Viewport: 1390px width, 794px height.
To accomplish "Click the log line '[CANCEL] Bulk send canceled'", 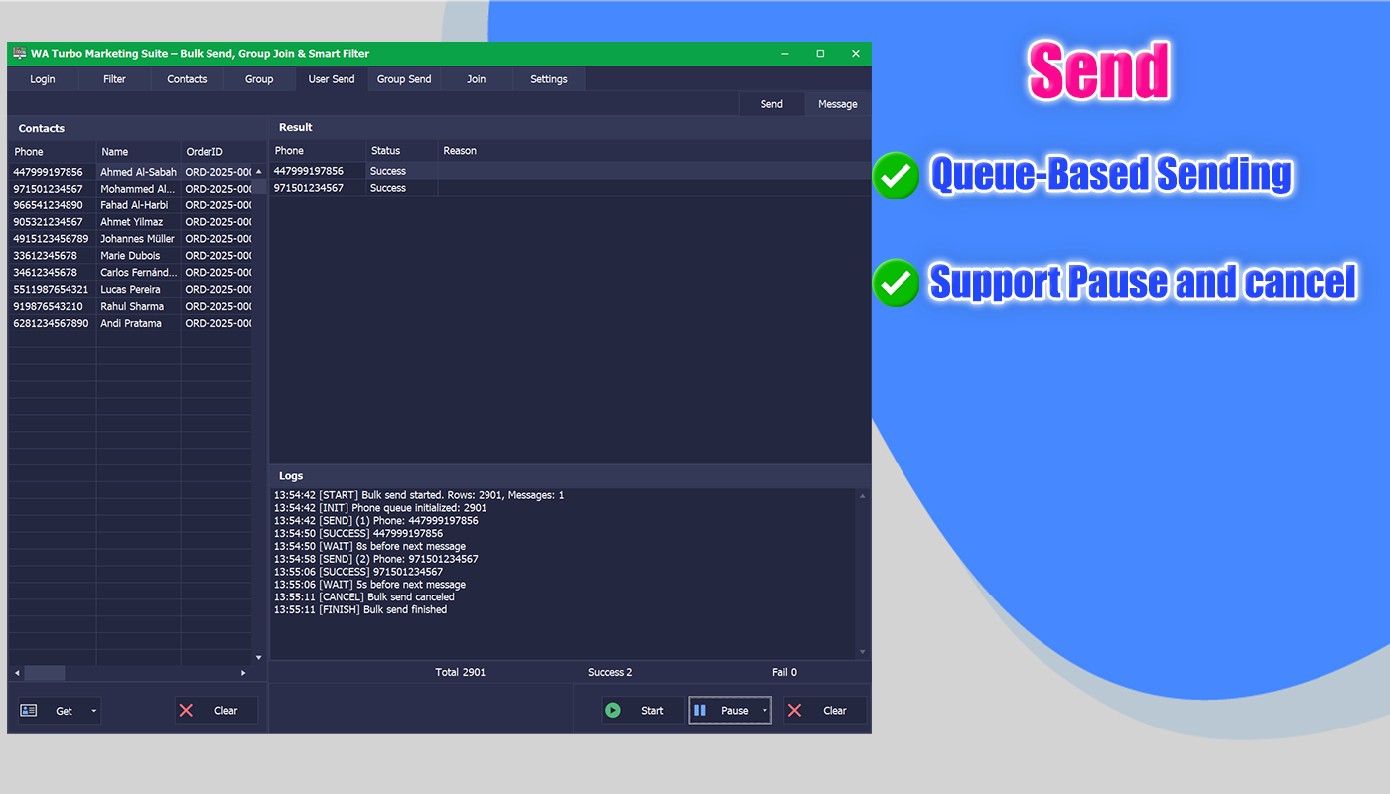I will (x=364, y=597).
